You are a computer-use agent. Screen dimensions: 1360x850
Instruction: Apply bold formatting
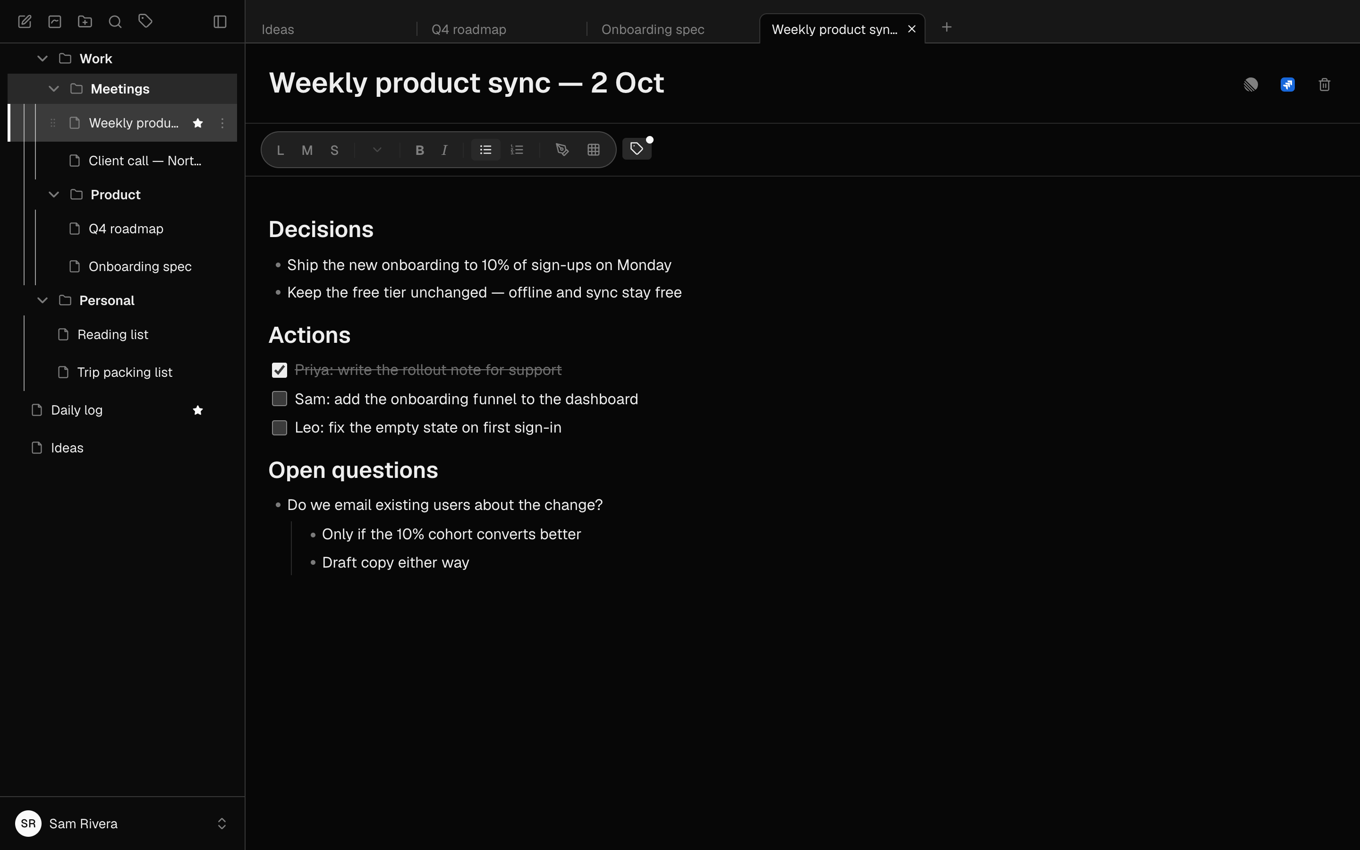(419, 150)
